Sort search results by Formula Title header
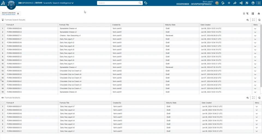This screenshot has width=262, height=140. click(84, 25)
